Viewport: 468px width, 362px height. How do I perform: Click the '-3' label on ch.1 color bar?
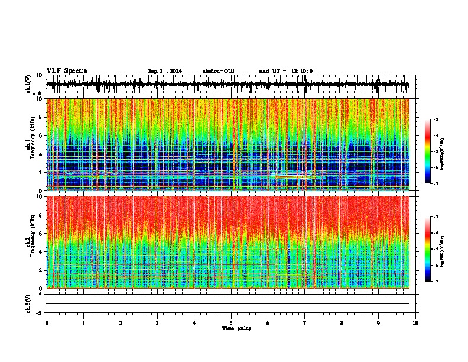tap(435, 119)
